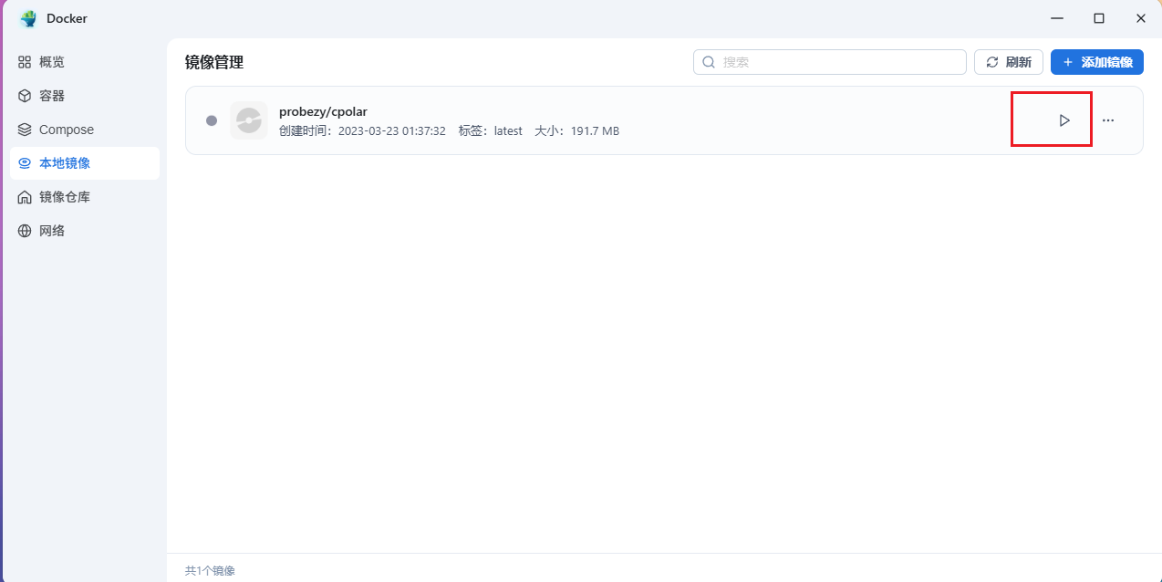
Task: Click the 添加镜像 add image button
Action: (1096, 62)
